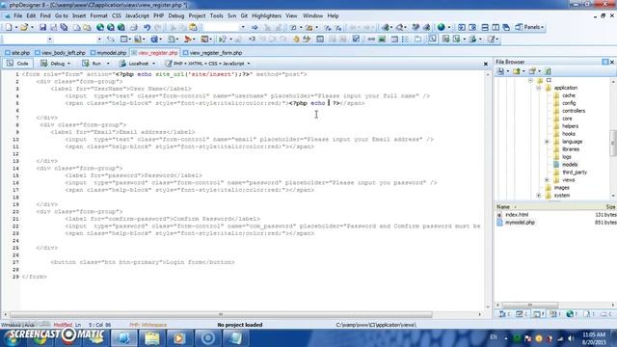This screenshot has width=617, height=347.
Task: Click the split horizontally layout icon
Action: [x=485, y=27]
